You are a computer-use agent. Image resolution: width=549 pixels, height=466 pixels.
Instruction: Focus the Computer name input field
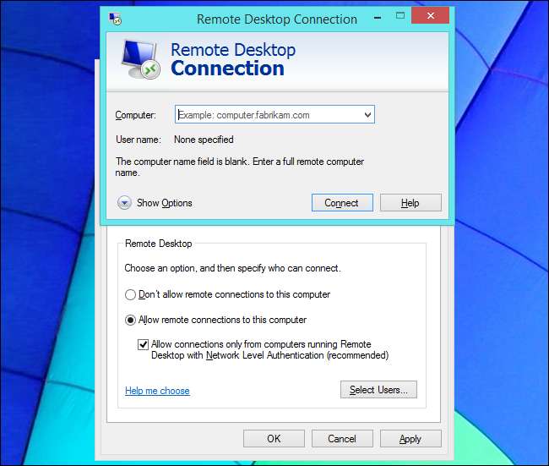tap(274, 115)
